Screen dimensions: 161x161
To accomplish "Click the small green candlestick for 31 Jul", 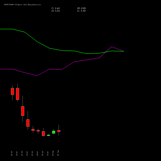I will [49, 135].
